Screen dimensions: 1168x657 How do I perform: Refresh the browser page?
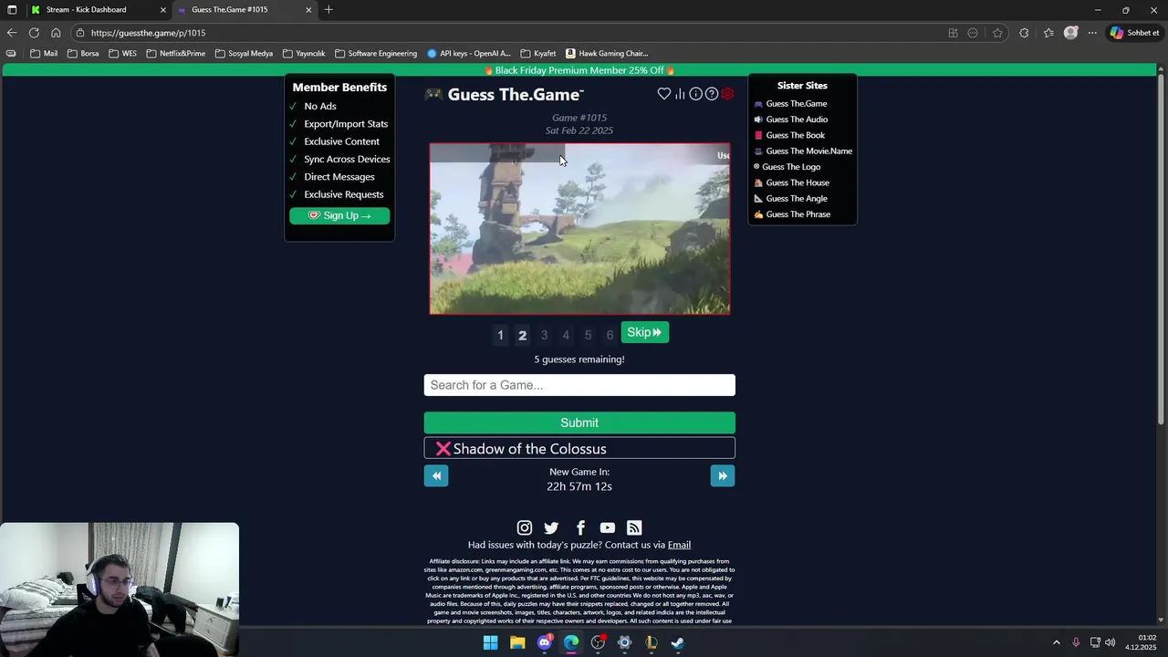[x=34, y=33]
